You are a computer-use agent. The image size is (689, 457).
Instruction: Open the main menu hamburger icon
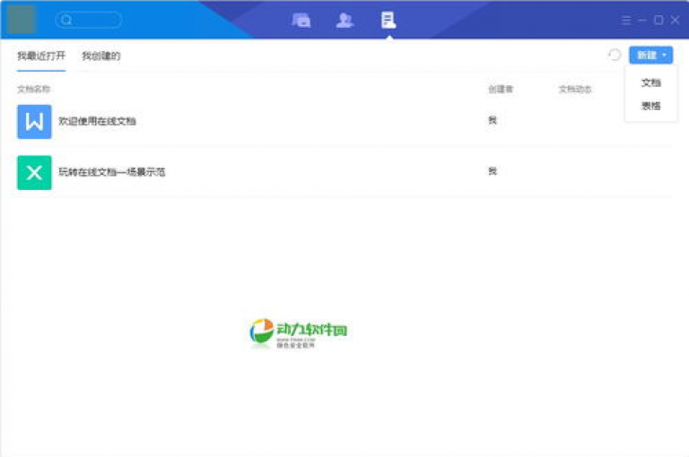(626, 21)
